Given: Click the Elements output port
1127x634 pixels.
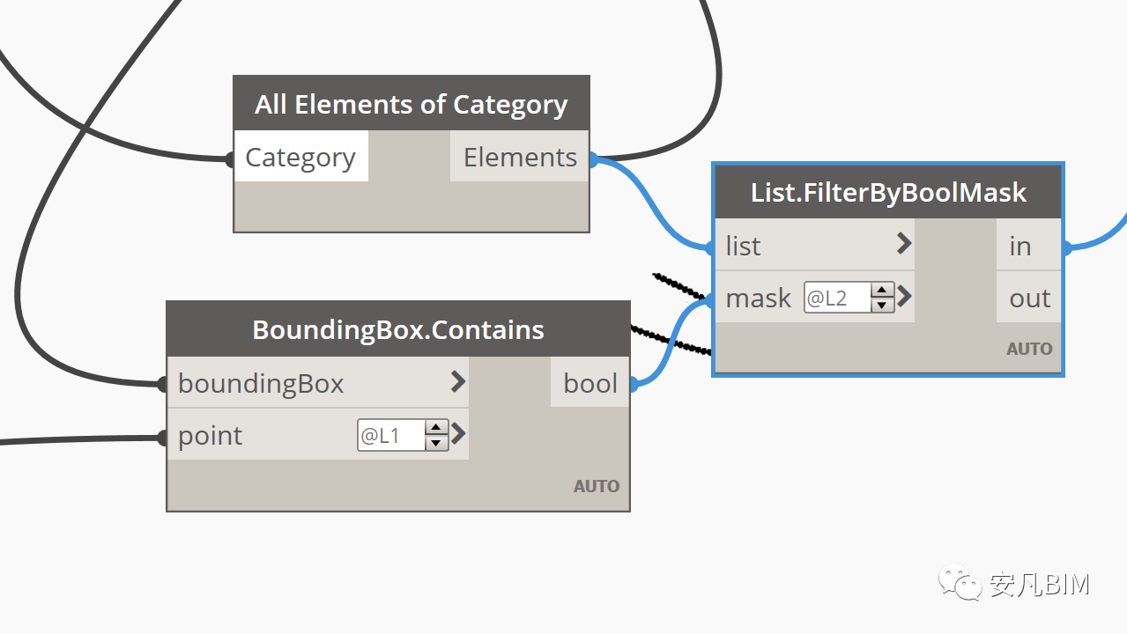Looking at the screenshot, I should tap(519, 157).
